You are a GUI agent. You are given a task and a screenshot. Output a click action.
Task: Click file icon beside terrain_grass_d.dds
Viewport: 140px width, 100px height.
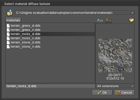[x=8, y=26]
